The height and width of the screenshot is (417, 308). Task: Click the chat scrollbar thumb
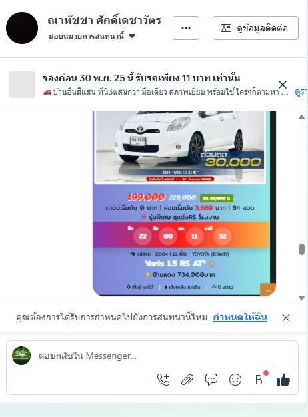point(301,249)
